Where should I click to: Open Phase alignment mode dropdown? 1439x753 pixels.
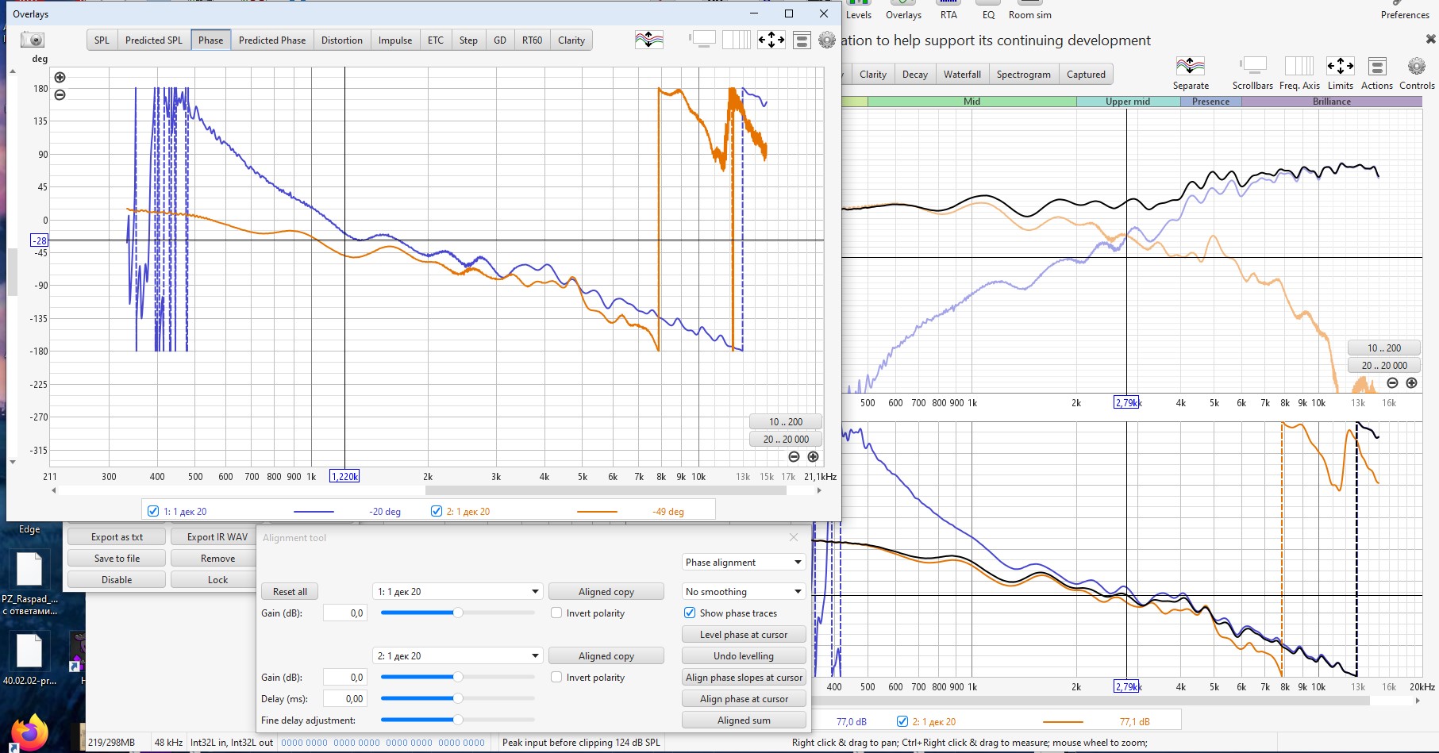(x=744, y=562)
